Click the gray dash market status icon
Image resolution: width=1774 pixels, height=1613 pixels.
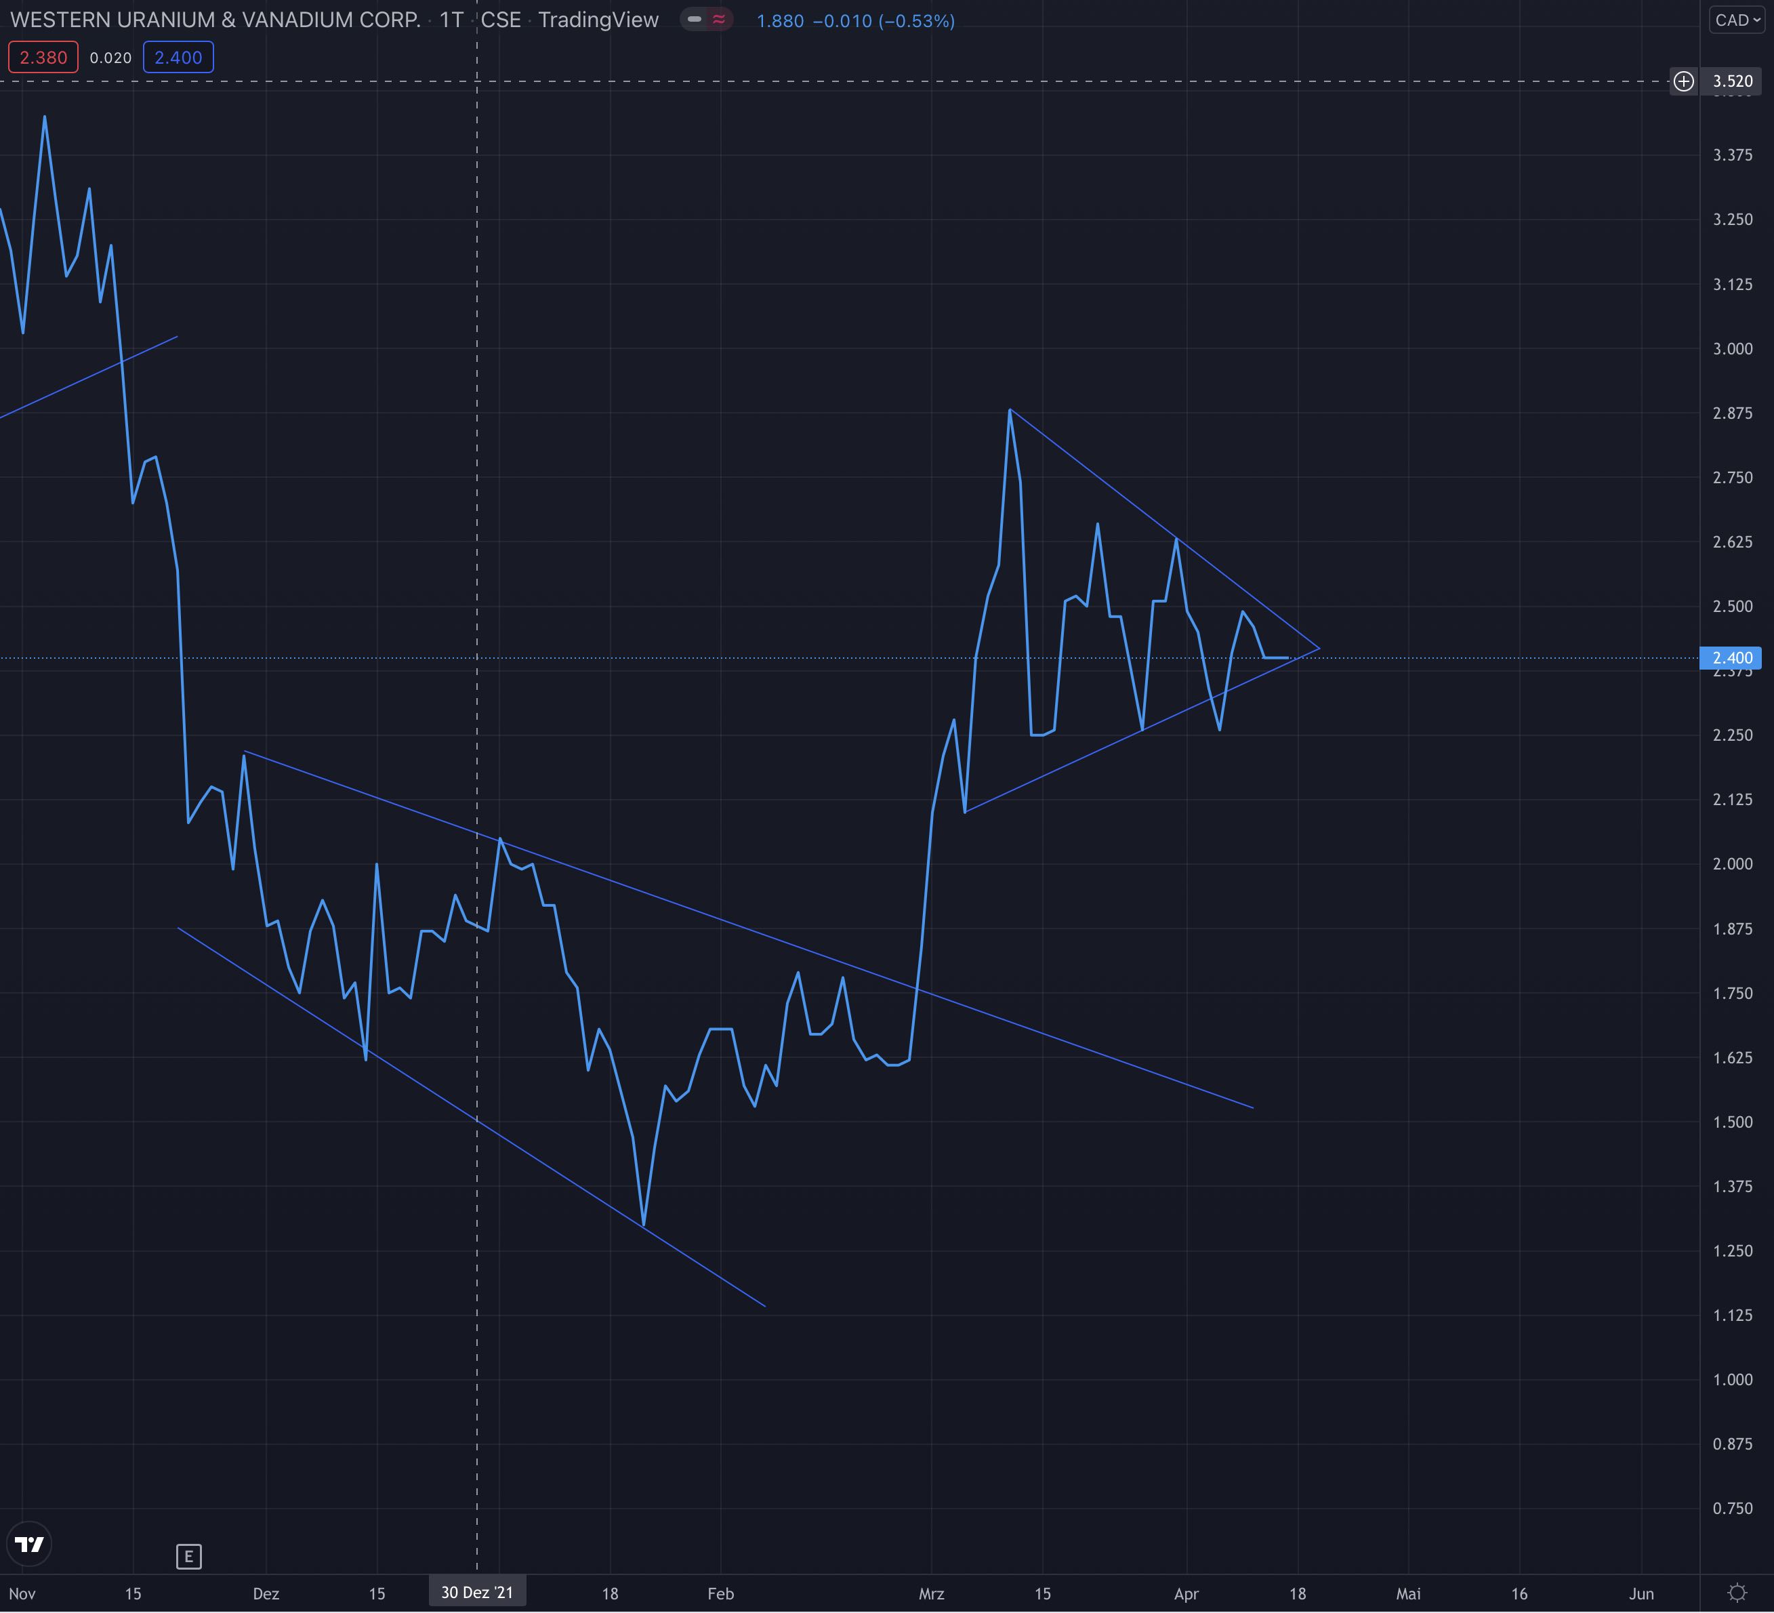(695, 20)
